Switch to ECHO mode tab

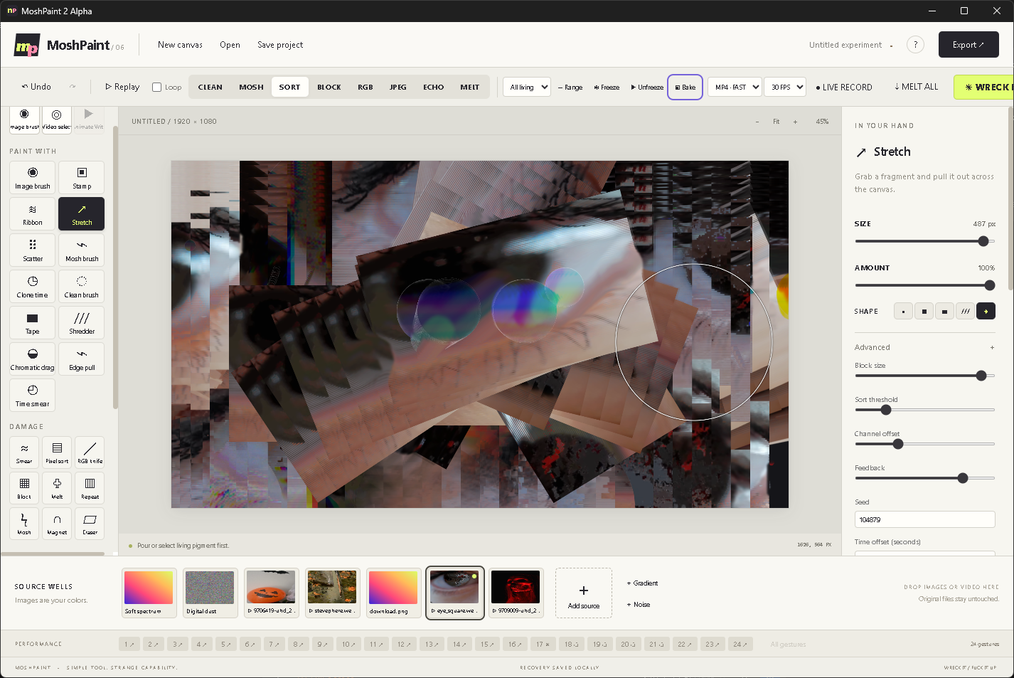(433, 88)
